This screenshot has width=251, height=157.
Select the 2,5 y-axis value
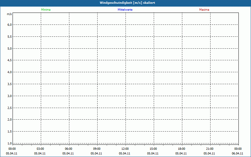pyautogui.click(x=9, y=108)
